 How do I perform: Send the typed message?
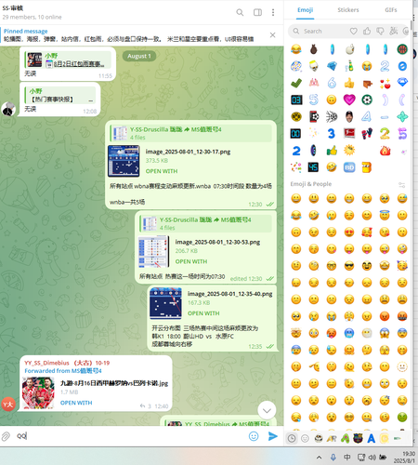coord(272,436)
